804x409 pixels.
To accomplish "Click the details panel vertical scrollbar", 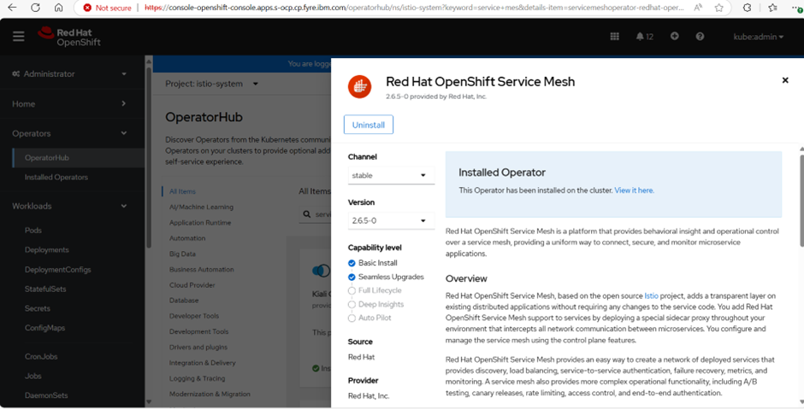I will [x=801, y=200].
